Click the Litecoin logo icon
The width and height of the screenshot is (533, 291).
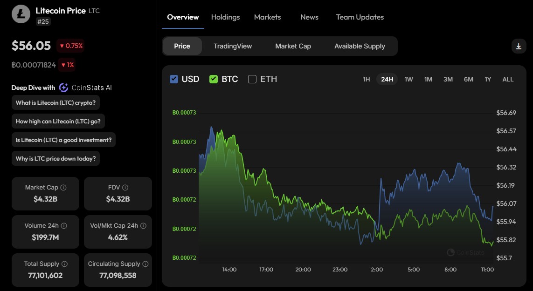pos(20,14)
